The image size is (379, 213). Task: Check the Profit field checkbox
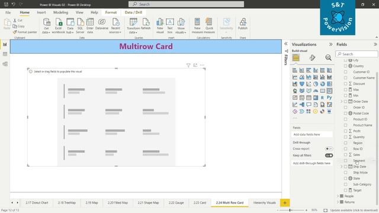point(345,131)
